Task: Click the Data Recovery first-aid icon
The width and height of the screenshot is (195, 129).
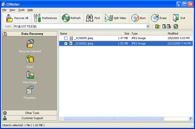Action: point(5,34)
